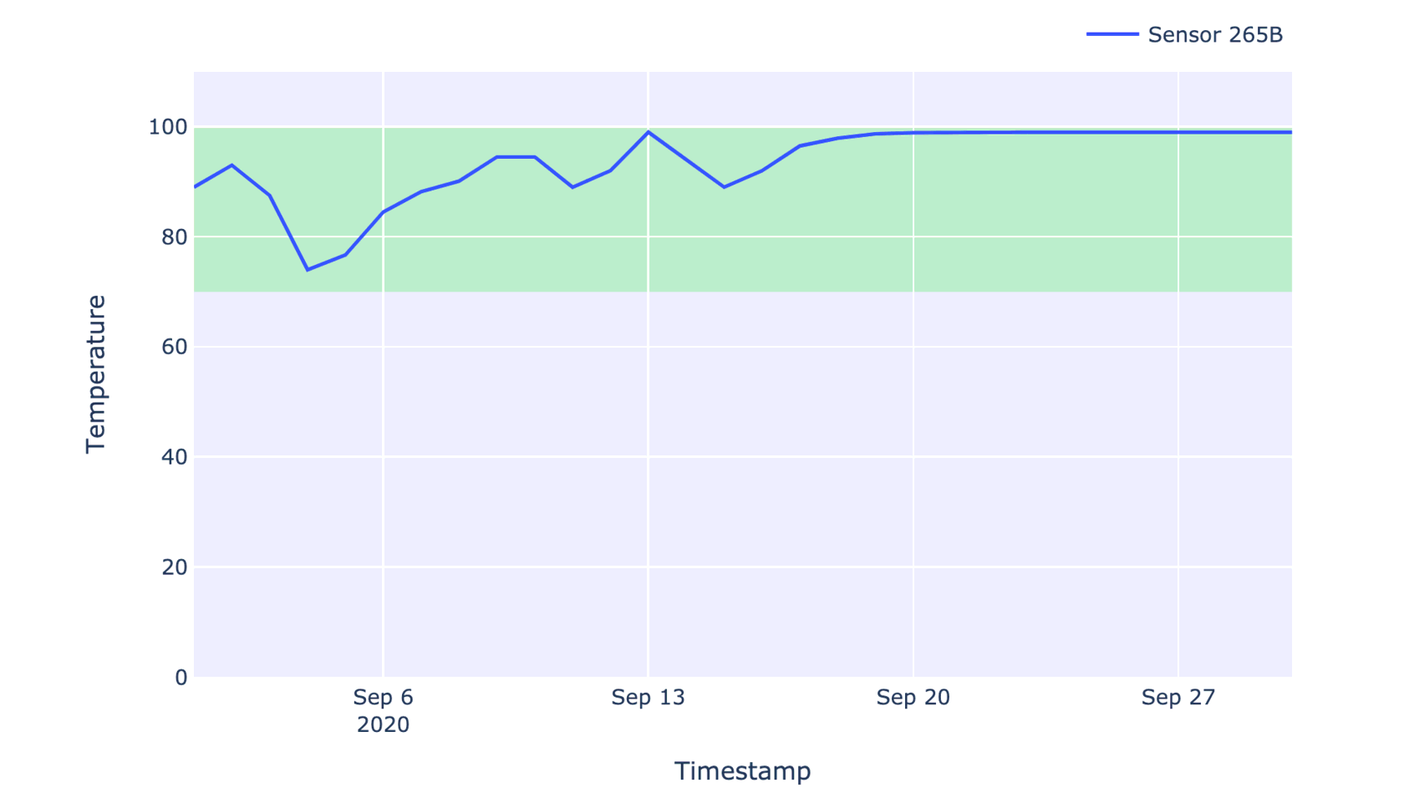The width and height of the screenshot is (1404, 798).
Task: Select the Timestamp x-axis title
Action: click(742, 770)
